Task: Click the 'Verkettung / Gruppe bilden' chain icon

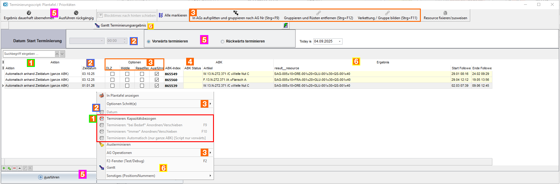Action: [x=387, y=13]
